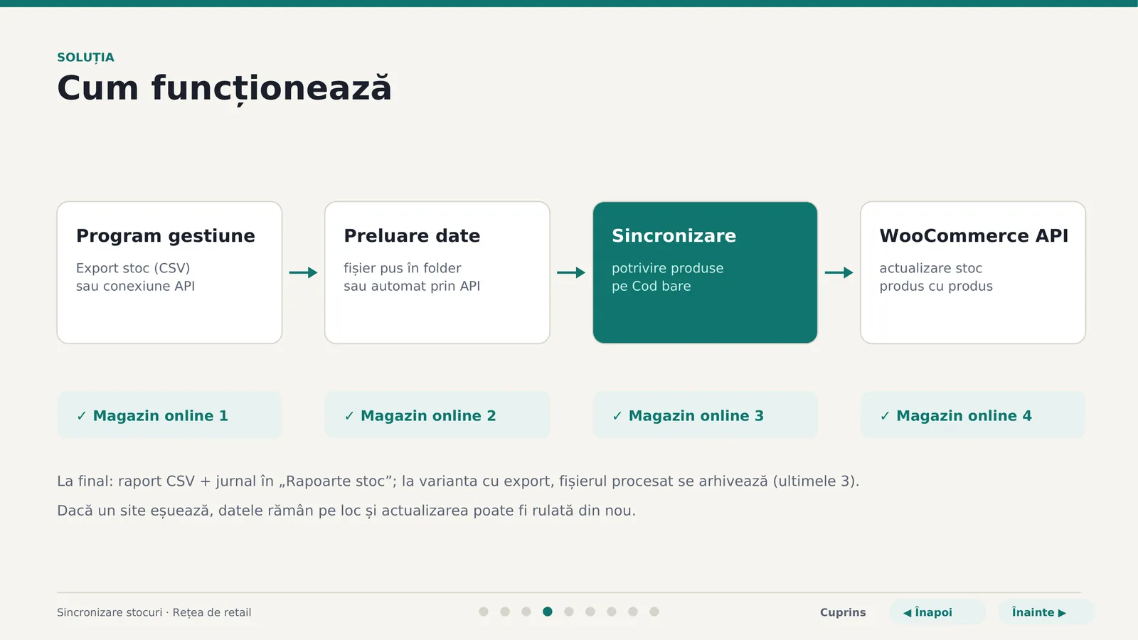This screenshot has width=1138, height=640.
Task: Click the "Cum funcționează" heading
Action: (x=224, y=89)
